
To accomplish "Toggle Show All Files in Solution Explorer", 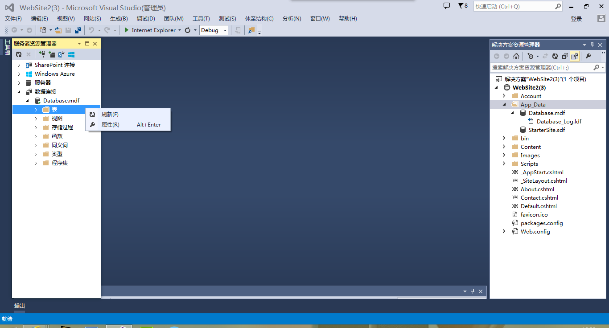I will click(574, 56).
